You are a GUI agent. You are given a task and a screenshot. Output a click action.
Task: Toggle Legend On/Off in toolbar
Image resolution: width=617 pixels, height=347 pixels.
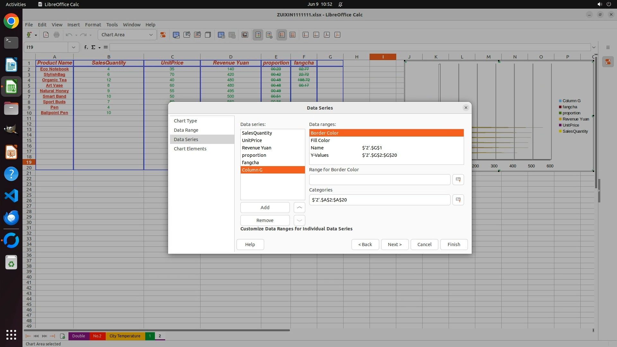tap(258, 35)
